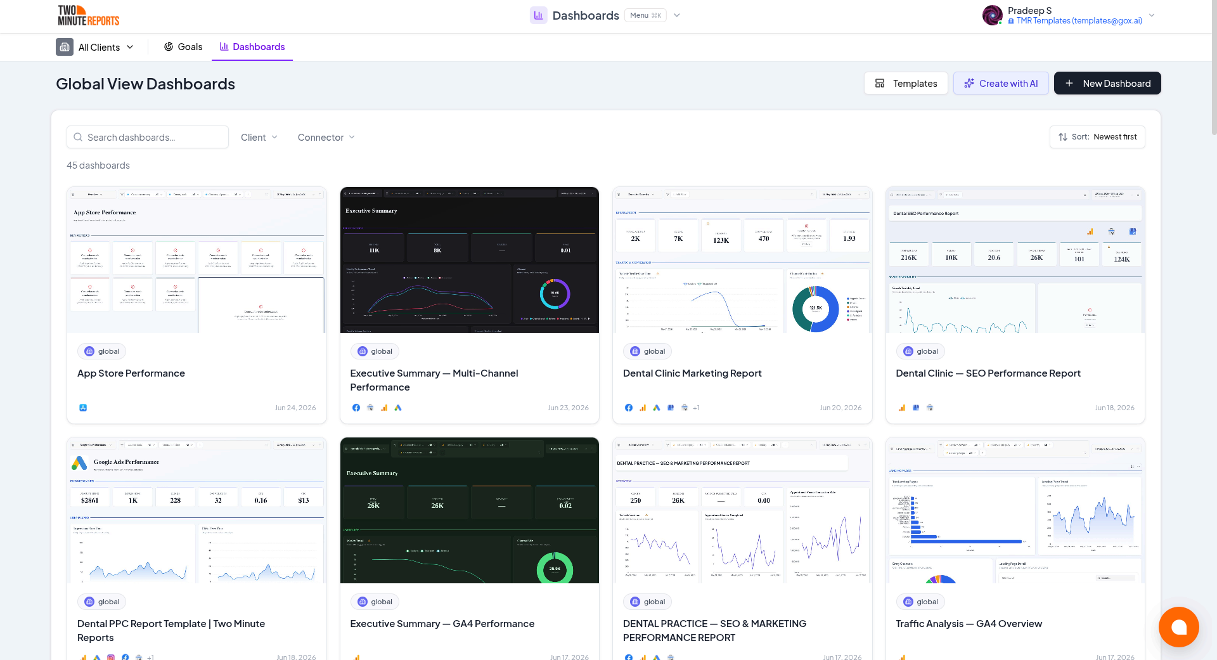Screen dimensions: 1217x660
Task: Open Executive Summary — Multi-Channel Performance title
Action: point(434,380)
